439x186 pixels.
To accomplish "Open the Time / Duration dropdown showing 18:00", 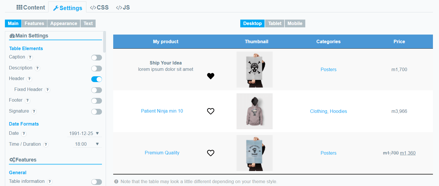I will [x=87, y=144].
